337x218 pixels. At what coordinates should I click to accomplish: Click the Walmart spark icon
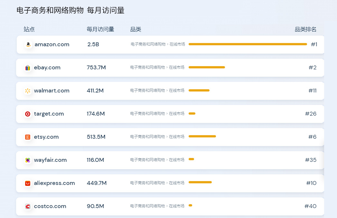point(28,91)
